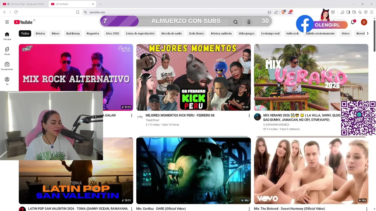
Task: Open the notifications bell
Action: (x=353, y=22)
